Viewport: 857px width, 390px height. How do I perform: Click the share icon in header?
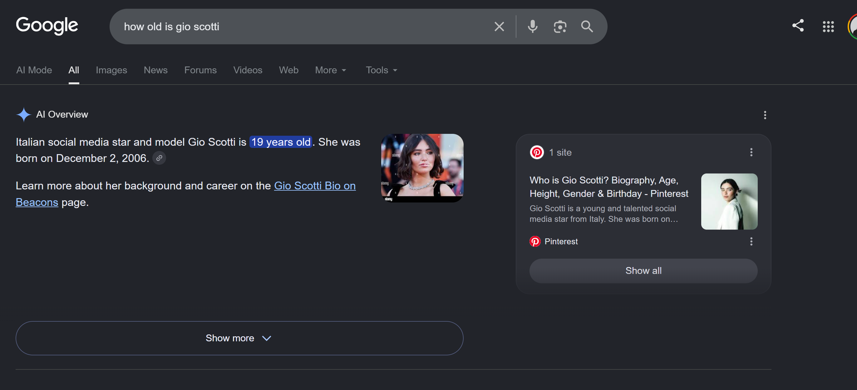point(798,26)
